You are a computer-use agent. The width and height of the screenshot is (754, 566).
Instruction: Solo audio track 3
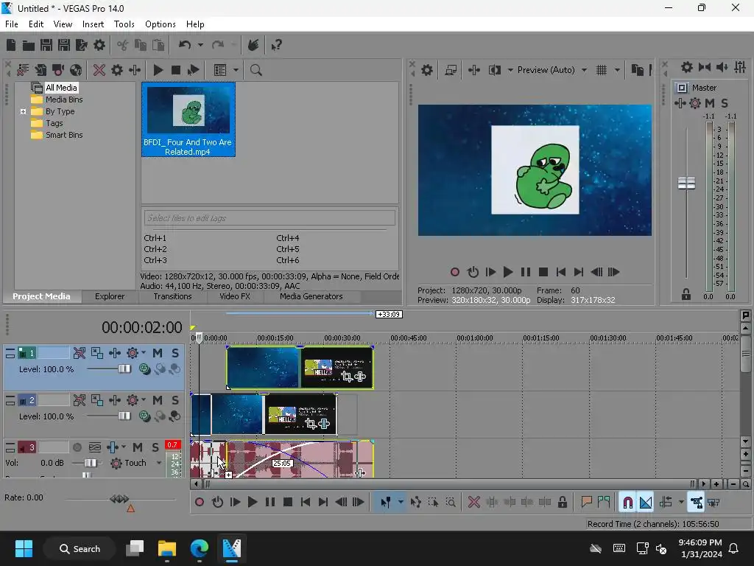[x=155, y=447]
